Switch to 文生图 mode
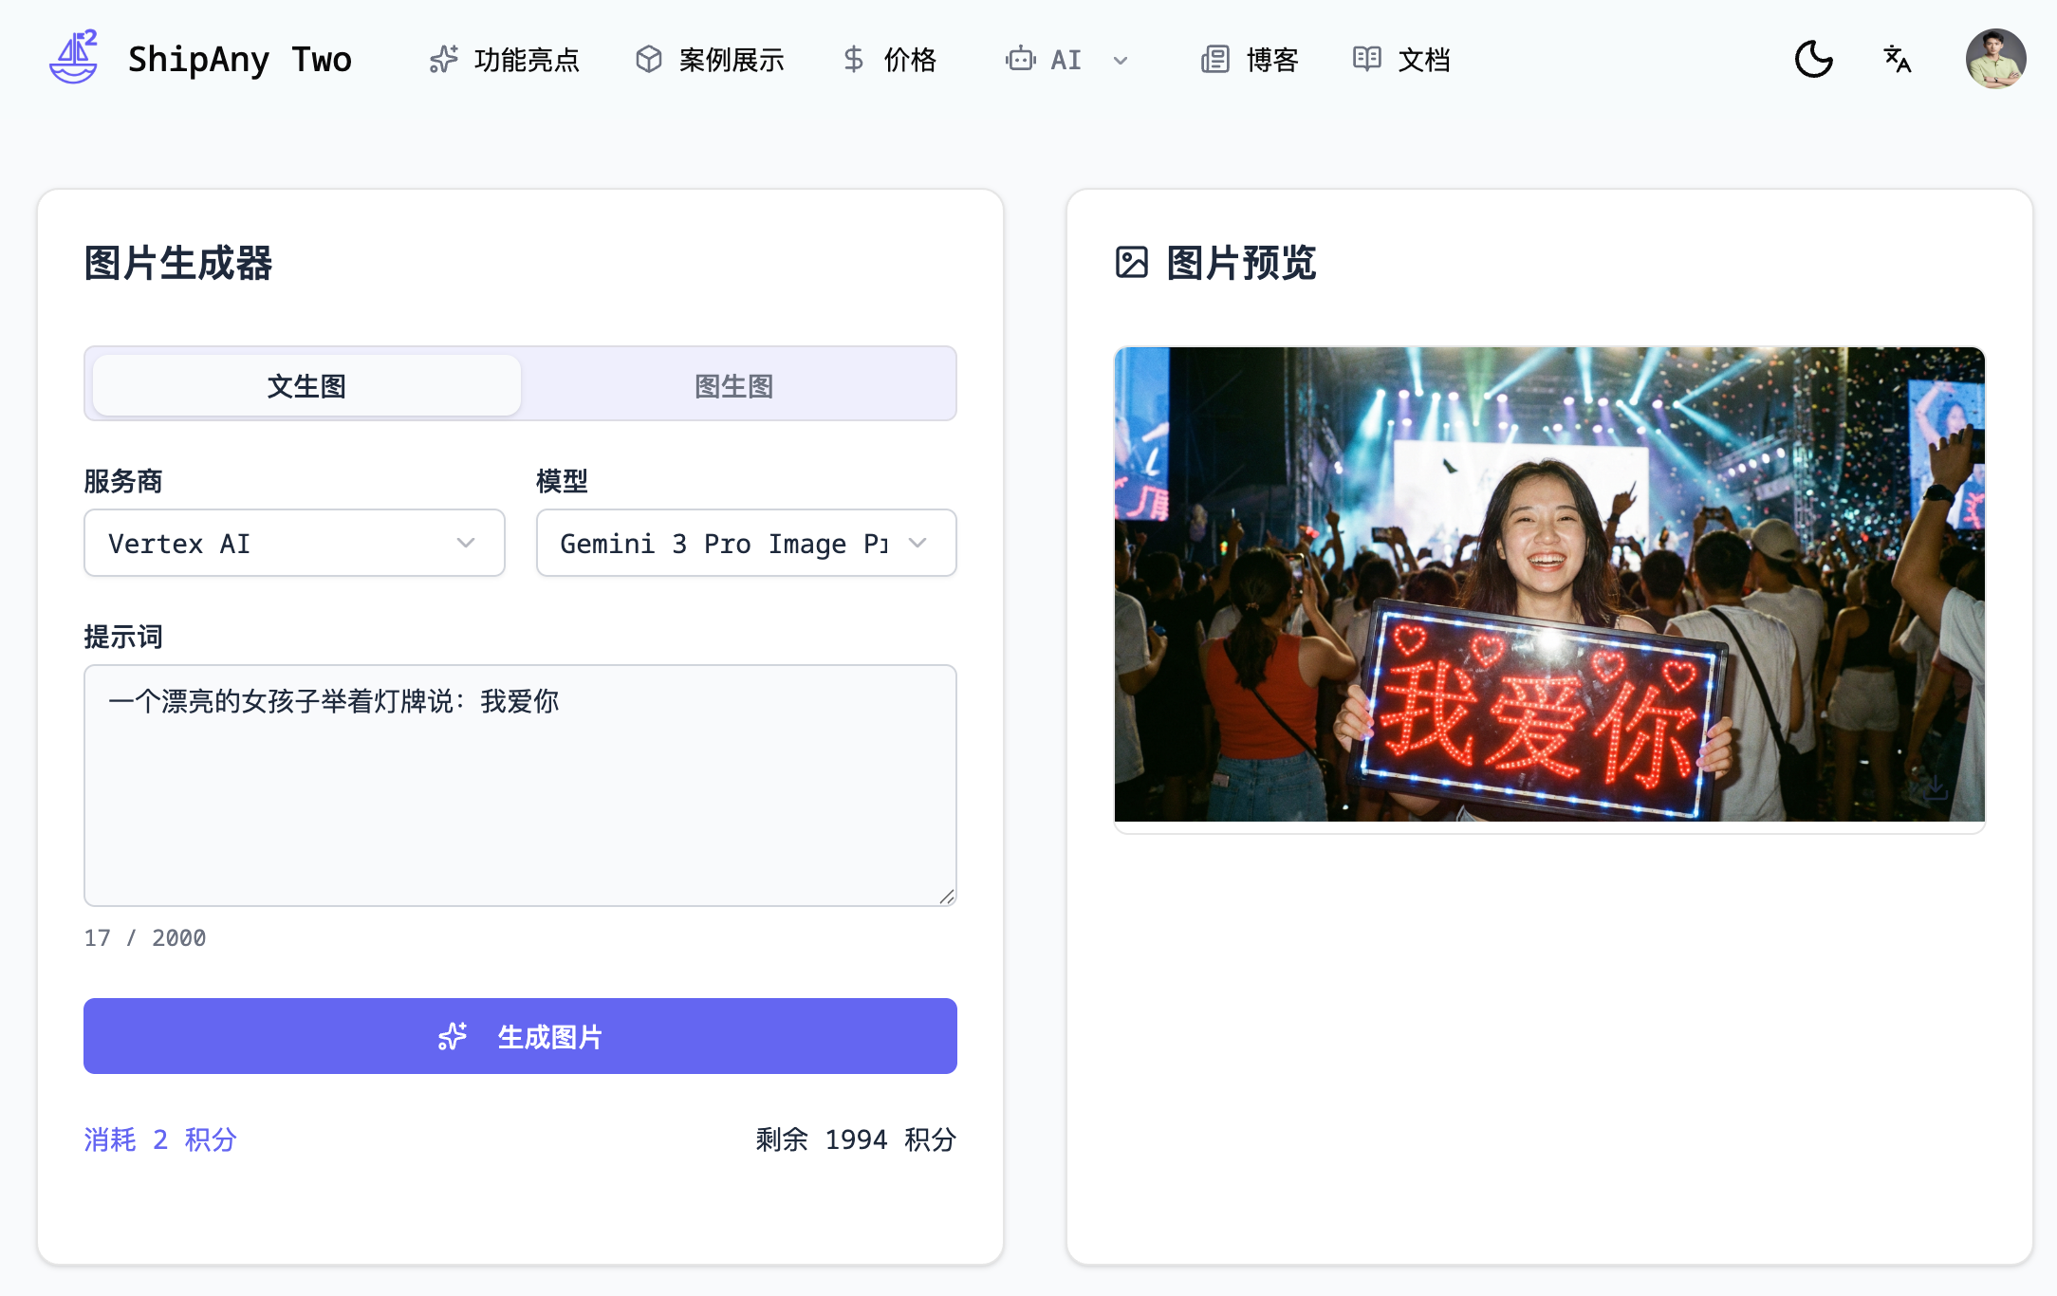The width and height of the screenshot is (2057, 1296). click(x=306, y=386)
